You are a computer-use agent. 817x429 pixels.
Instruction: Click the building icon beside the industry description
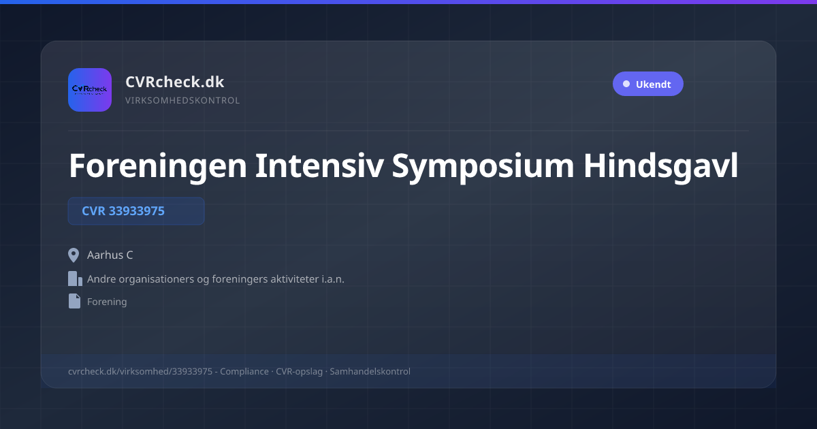[75, 279]
